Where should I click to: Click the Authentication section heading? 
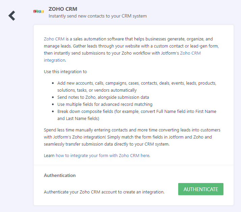[60, 175]
